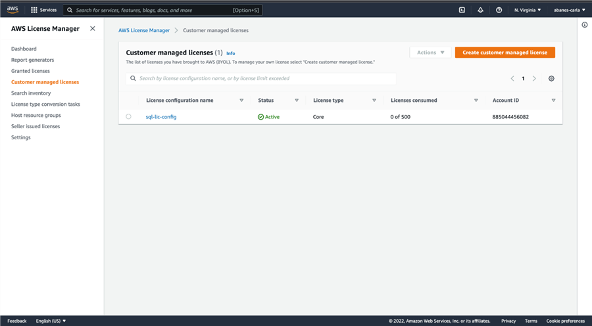
Task: Open Granted licenses in sidebar
Action: (x=30, y=71)
